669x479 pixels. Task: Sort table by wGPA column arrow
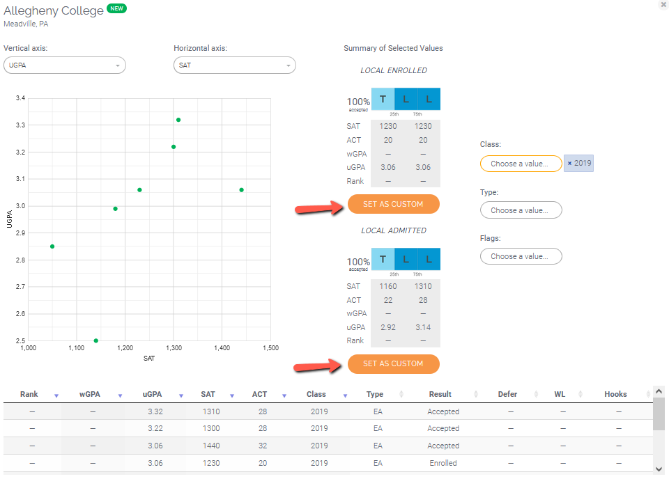120,395
